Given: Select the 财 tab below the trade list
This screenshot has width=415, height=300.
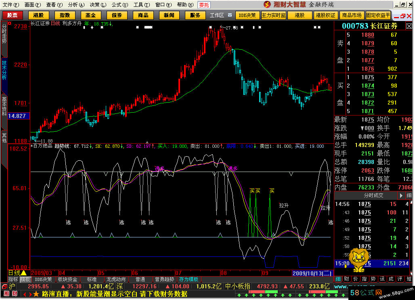Looking at the screenshot, I should (347, 279).
